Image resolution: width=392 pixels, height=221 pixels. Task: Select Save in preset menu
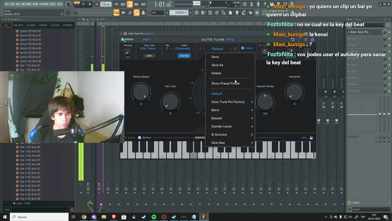click(230, 57)
